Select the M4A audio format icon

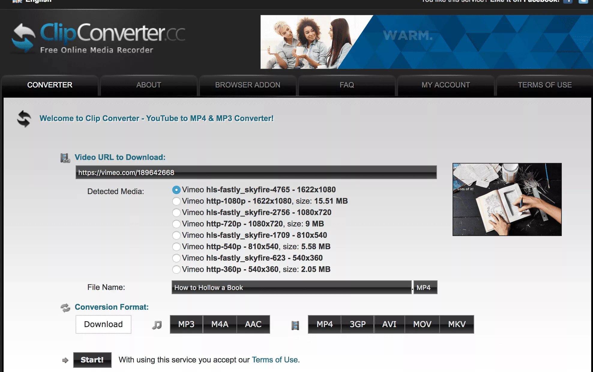pos(220,324)
